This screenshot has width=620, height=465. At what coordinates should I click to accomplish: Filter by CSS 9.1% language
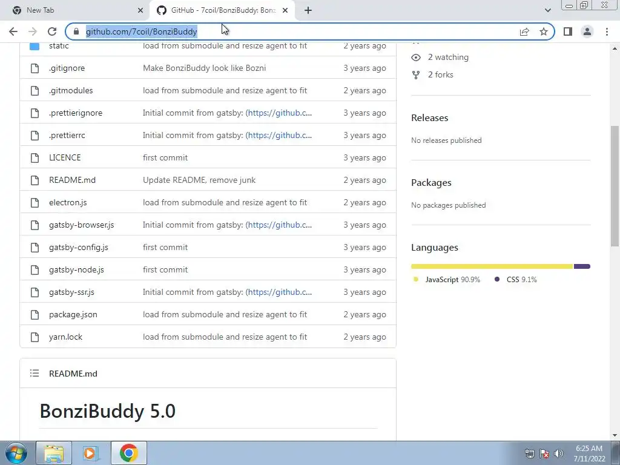click(x=516, y=280)
